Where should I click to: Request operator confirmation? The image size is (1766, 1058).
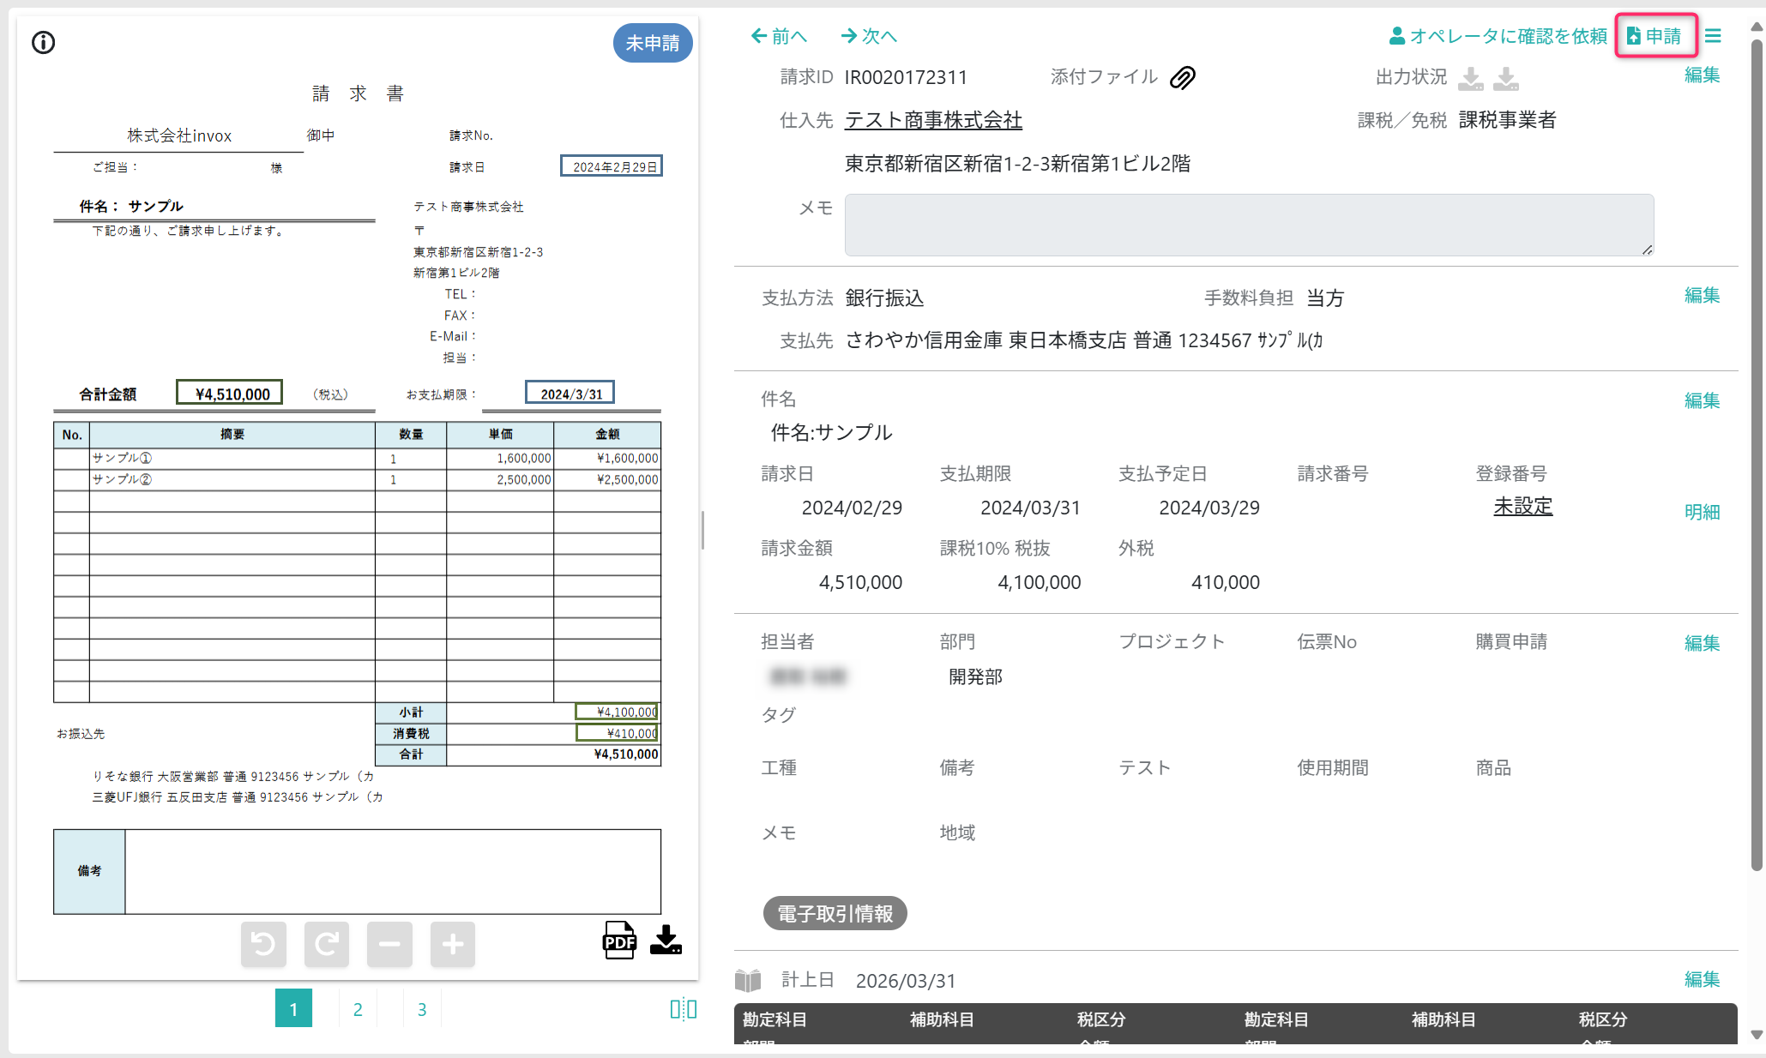pyautogui.click(x=1498, y=36)
